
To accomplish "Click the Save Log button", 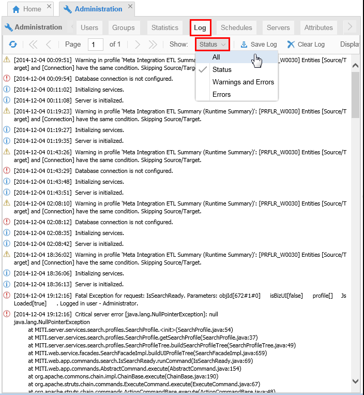I will pos(259,45).
